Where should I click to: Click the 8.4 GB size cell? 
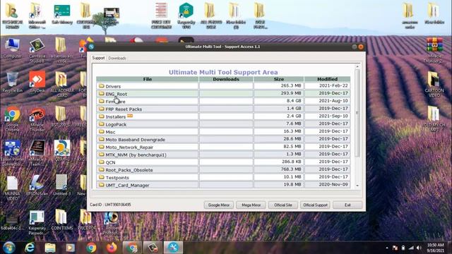(x=279, y=101)
